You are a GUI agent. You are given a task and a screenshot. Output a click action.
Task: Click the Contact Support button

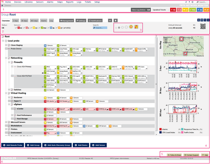click(x=192, y=155)
